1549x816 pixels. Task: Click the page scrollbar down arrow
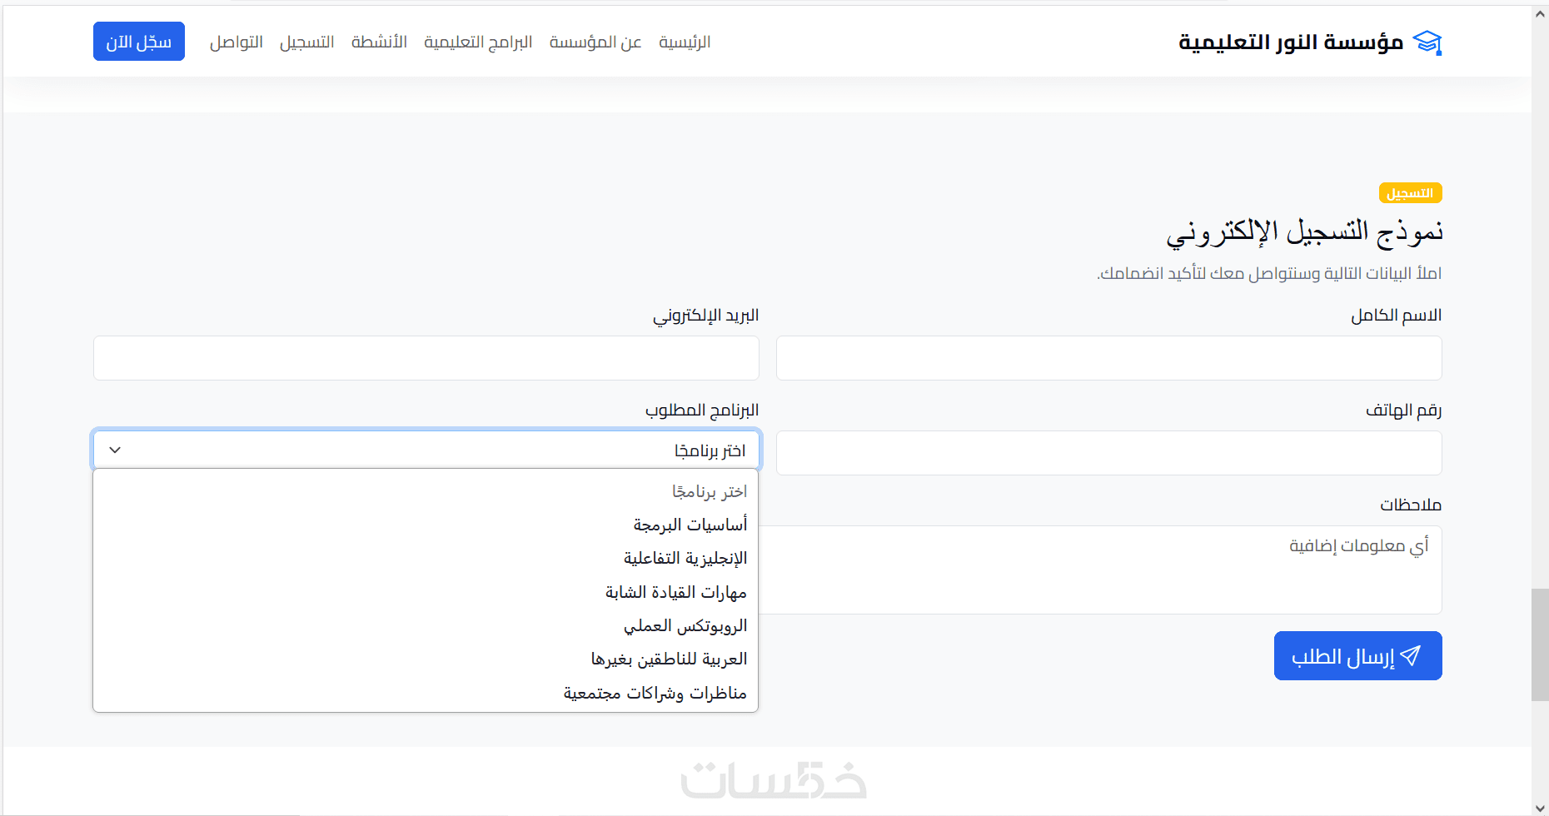click(1540, 808)
